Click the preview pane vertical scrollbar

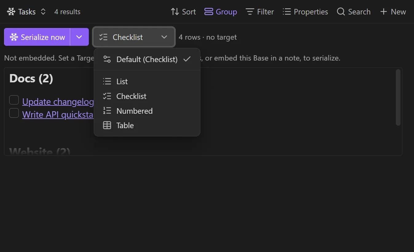click(x=398, y=97)
